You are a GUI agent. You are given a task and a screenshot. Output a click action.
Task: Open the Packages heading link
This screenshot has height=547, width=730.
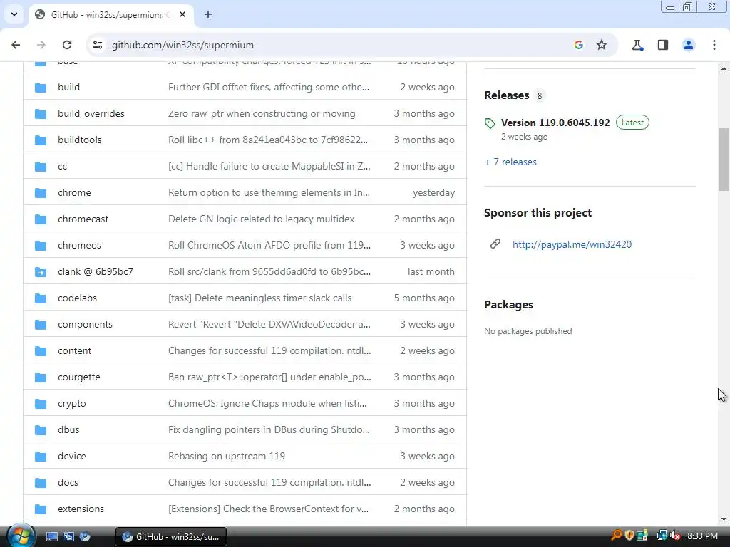pos(508,305)
